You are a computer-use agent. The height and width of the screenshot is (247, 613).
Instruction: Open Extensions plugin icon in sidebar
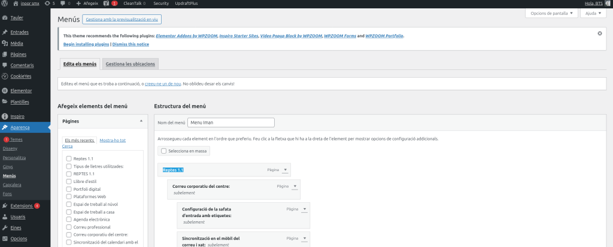pos(5,206)
